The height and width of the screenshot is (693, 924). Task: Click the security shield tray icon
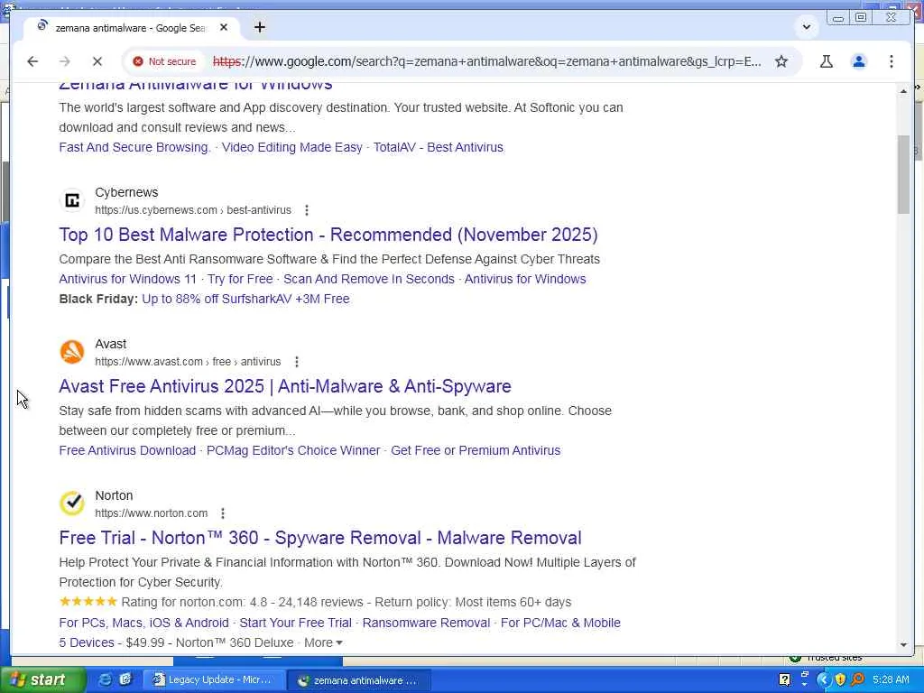(x=840, y=680)
